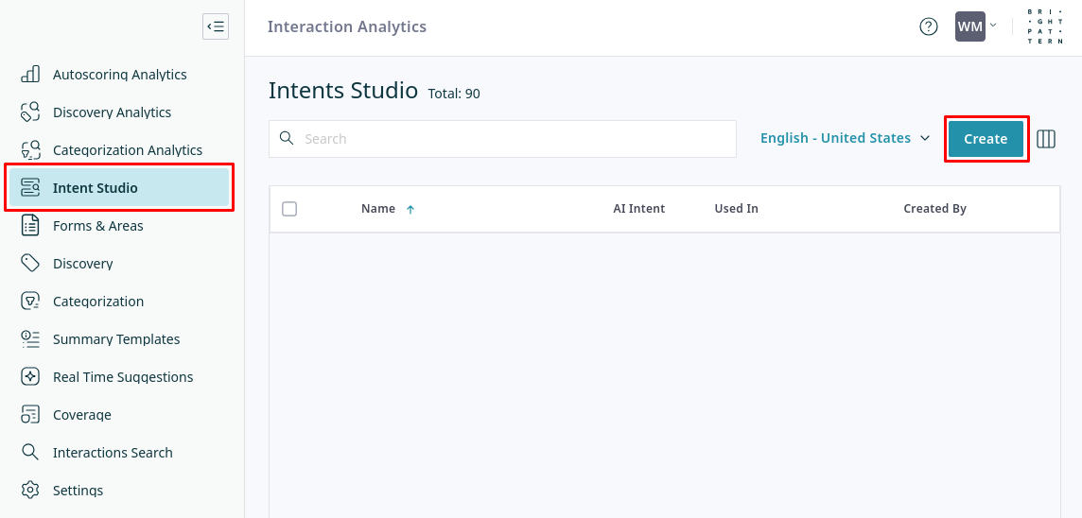
Task: Click the Created By column header
Action: coord(934,209)
